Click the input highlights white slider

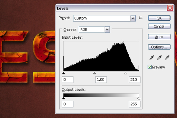pyautogui.click(x=126, y=73)
